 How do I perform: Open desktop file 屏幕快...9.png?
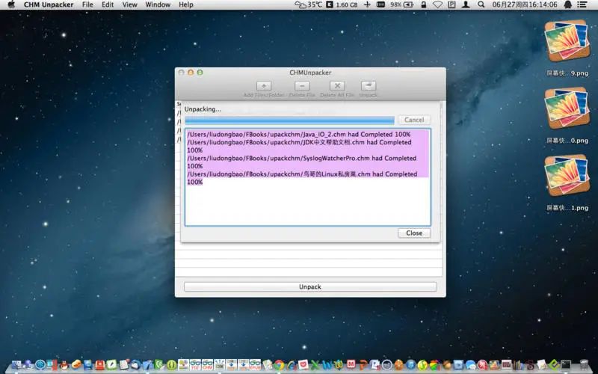[x=567, y=48]
